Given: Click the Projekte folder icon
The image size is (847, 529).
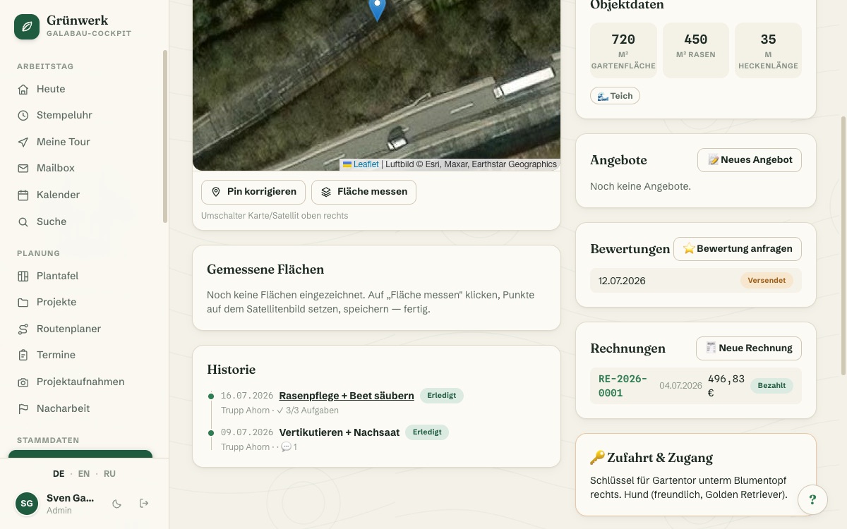Looking at the screenshot, I should tap(23, 302).
